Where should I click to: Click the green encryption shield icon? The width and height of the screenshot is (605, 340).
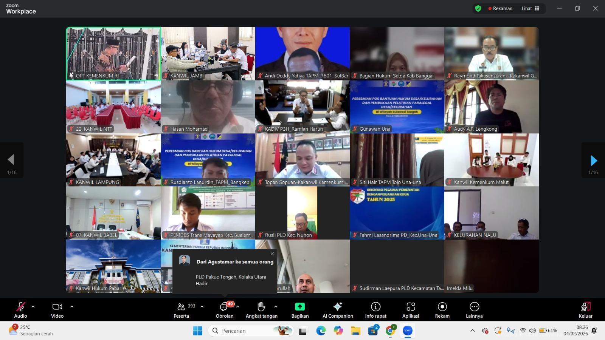click(x=478, y=8)
